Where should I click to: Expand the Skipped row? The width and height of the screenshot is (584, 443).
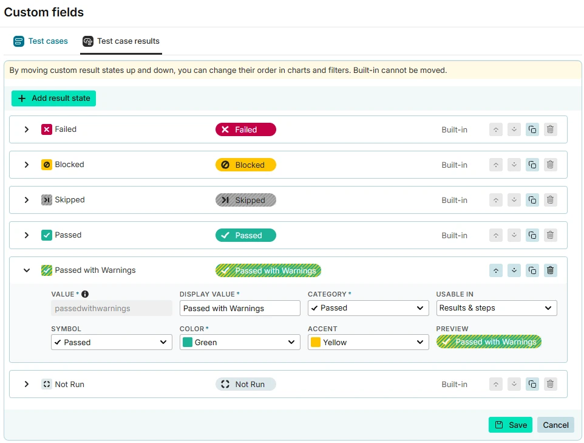(27, 200)
